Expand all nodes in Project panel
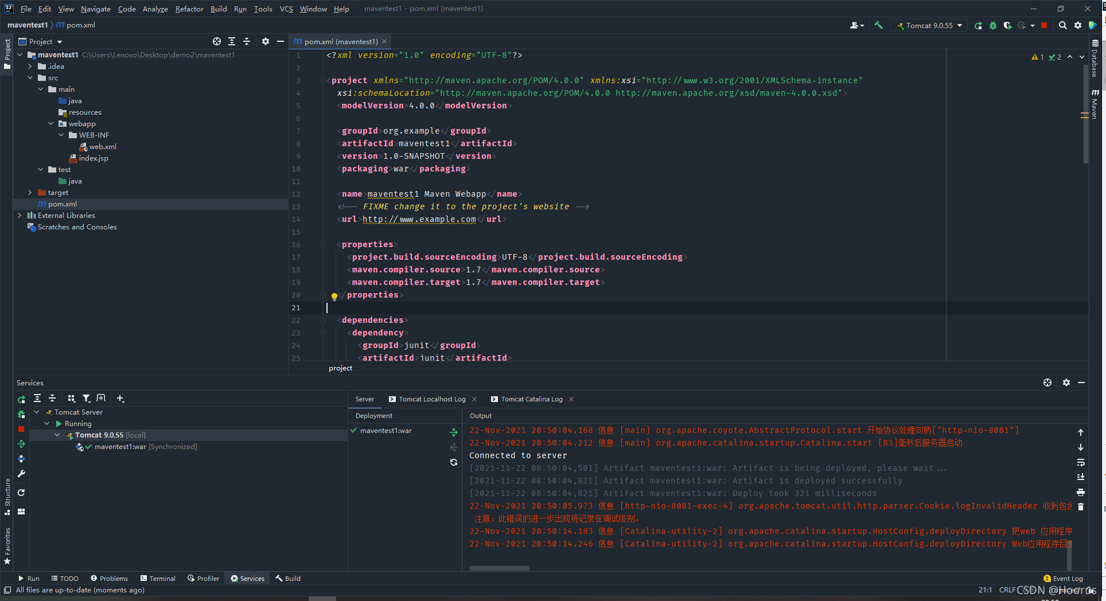The image size is (1106, 601). coord(232,41)
